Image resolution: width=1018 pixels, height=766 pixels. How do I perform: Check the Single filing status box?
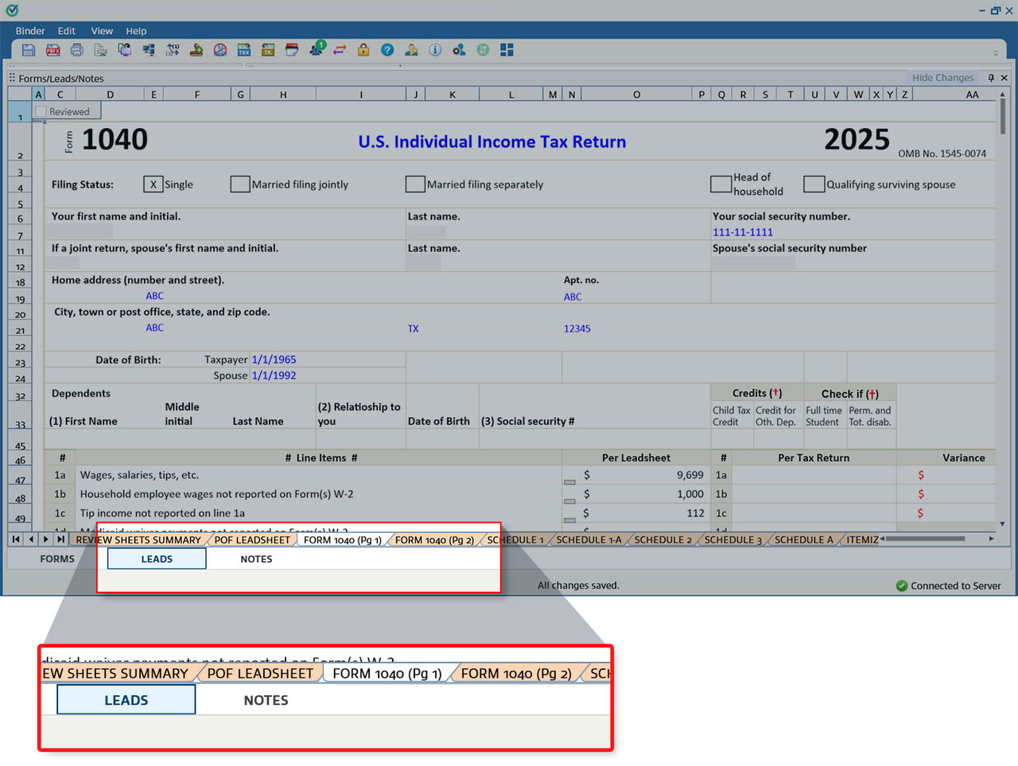(x=152, y=184)
